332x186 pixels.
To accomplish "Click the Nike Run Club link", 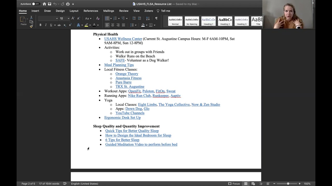I will click(x=139, y=96).
